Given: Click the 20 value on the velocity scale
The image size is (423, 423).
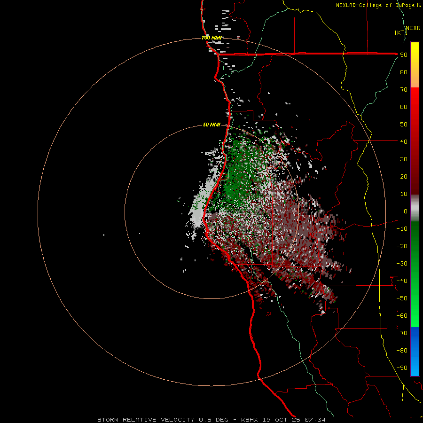Looking at the screenshot, I should pyautogui.click(x=404, y=177).
